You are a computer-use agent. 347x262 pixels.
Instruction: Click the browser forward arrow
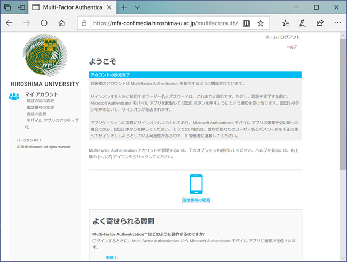pyautogui.click(x=27, y=23)
